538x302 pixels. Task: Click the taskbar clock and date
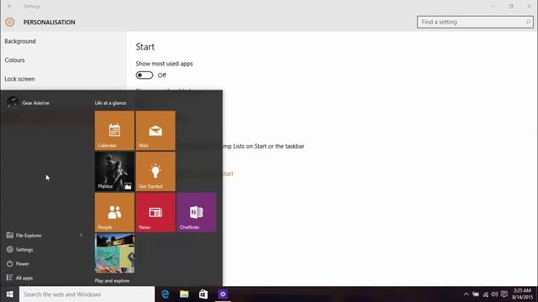(522, 294)
